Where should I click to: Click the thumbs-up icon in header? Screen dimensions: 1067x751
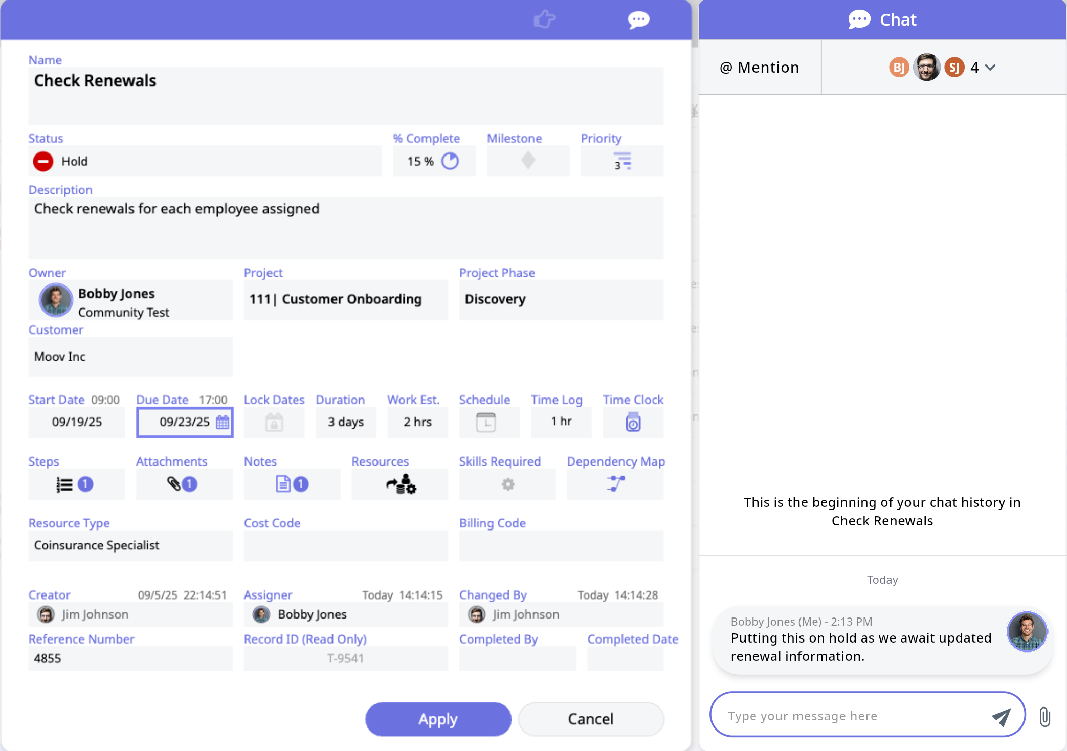544,19
